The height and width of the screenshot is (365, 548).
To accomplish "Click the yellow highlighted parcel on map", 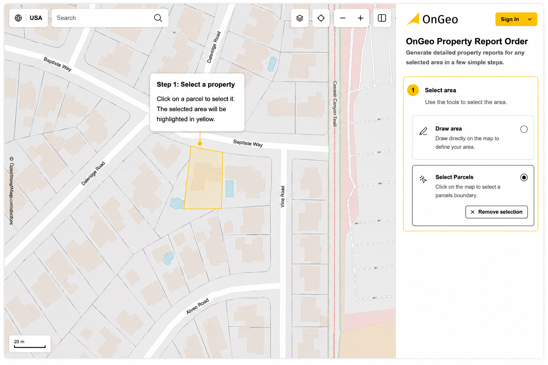I will [x=204, y=178].
